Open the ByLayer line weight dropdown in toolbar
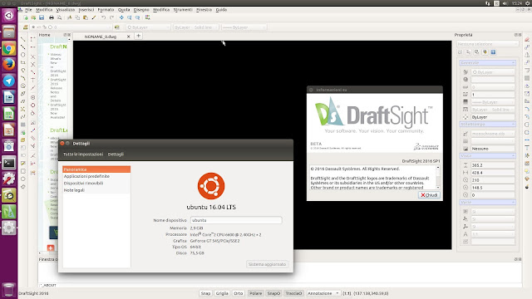 [244, 27]
